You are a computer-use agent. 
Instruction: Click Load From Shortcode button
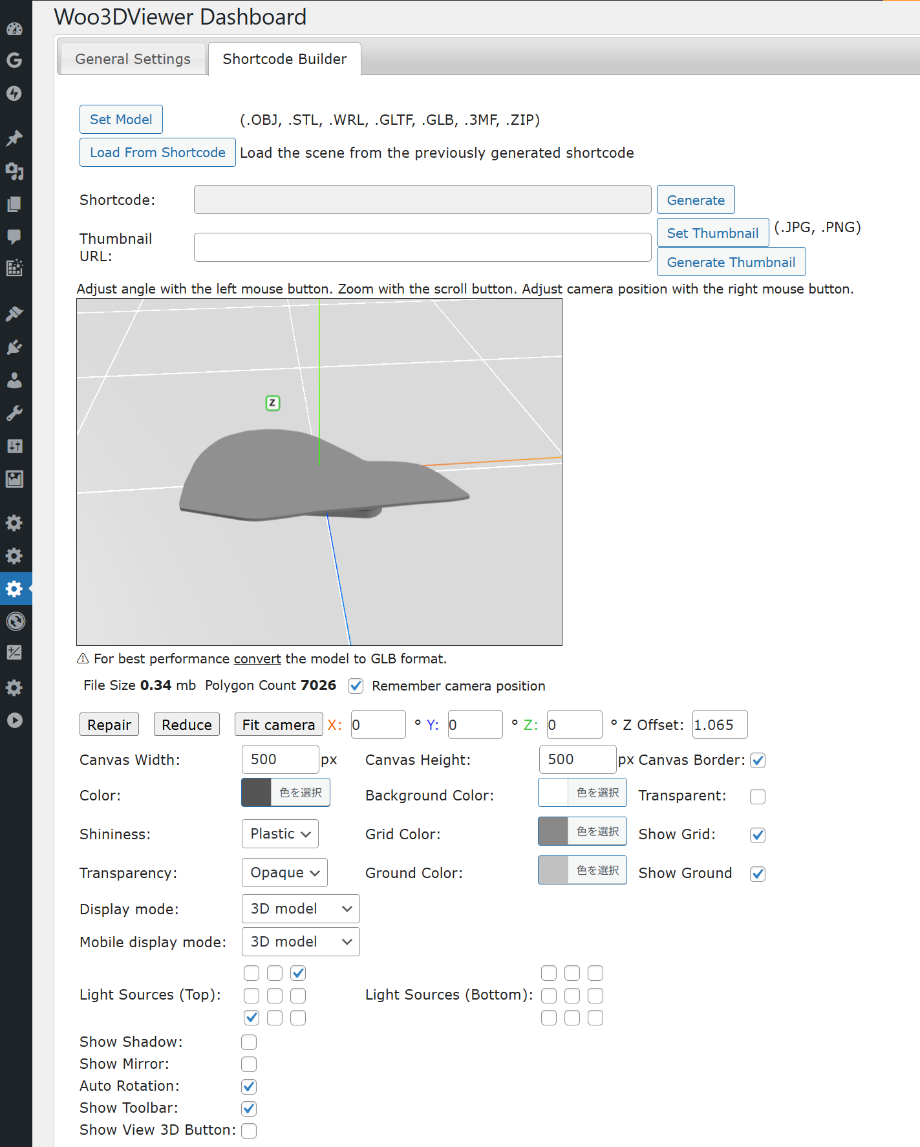[x=158, y=153]
